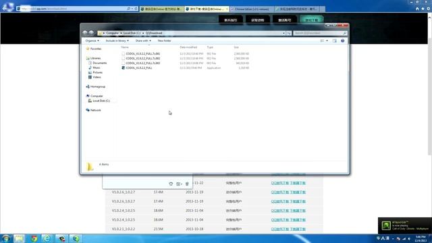Viewport: 432px width, 243px height.
Task: Open Internet Explorer from the taskbar
Action: (x=47, y=238)
